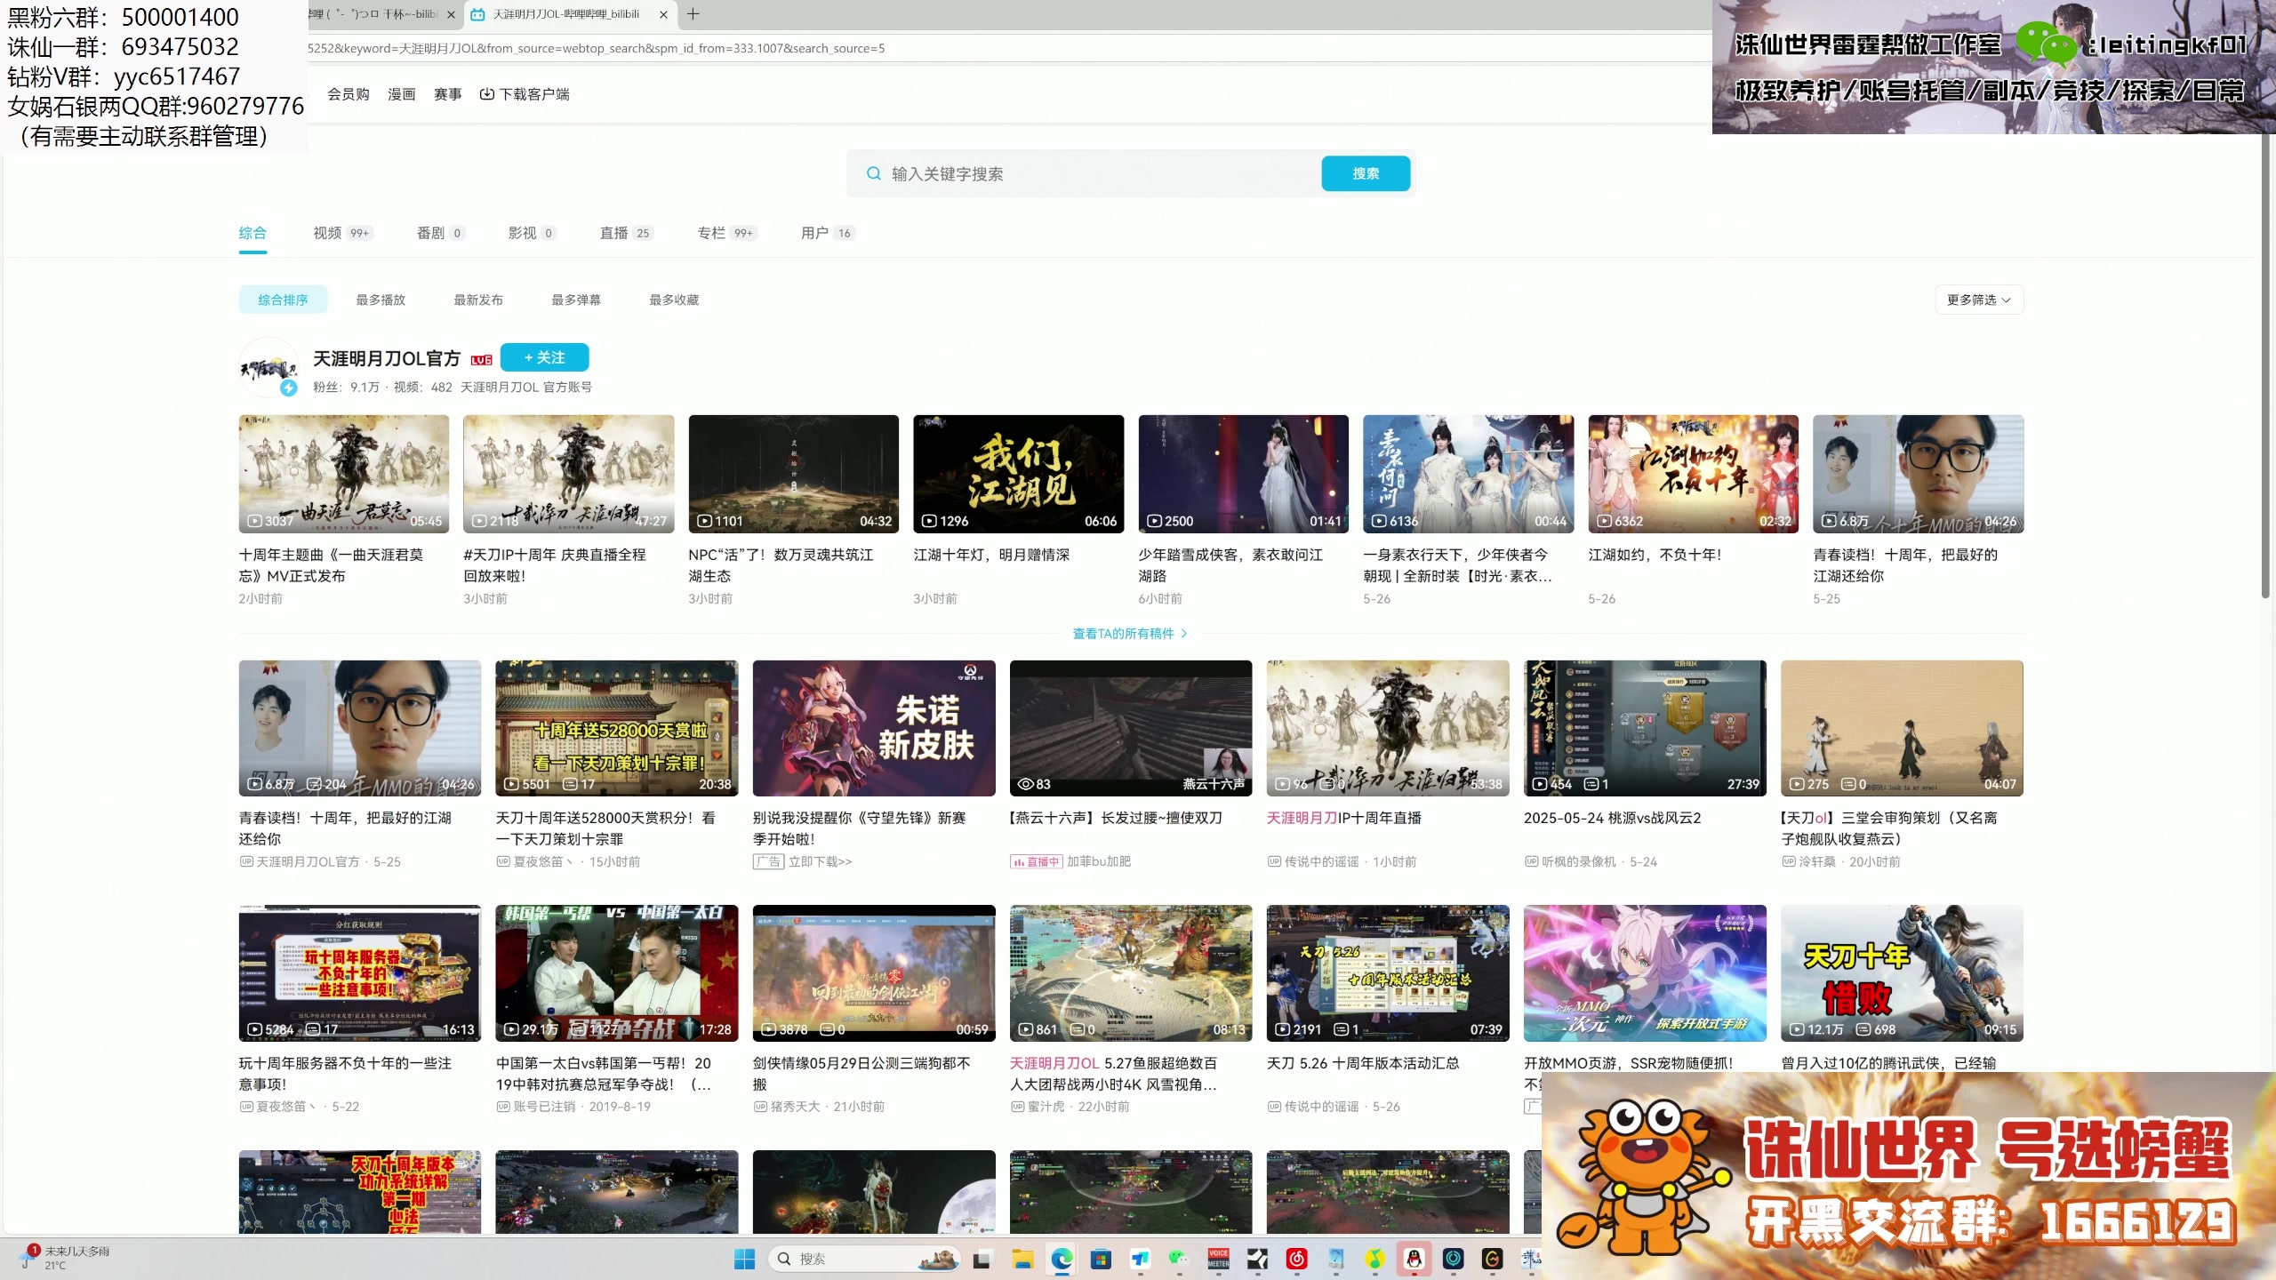Switch to the 专栏 results tab

[x=726, y=233]
